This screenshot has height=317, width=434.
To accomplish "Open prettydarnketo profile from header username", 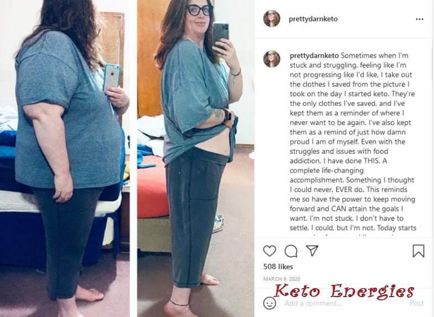I will 313,19.
